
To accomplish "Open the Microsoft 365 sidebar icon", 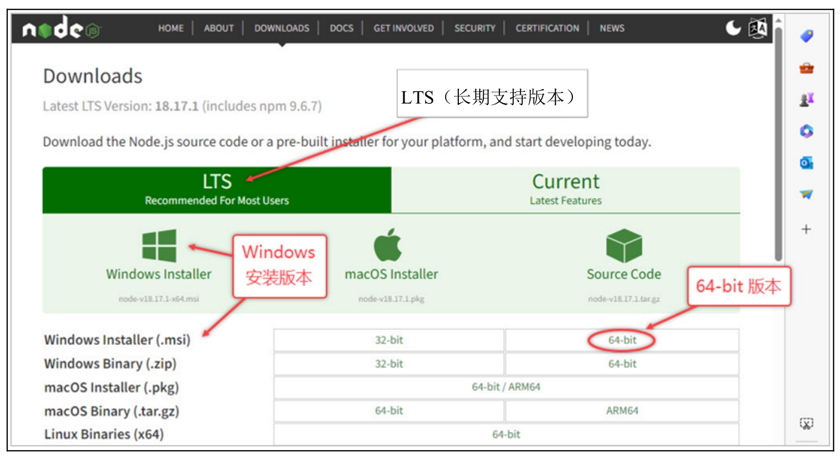I will (x=807, y=131).
